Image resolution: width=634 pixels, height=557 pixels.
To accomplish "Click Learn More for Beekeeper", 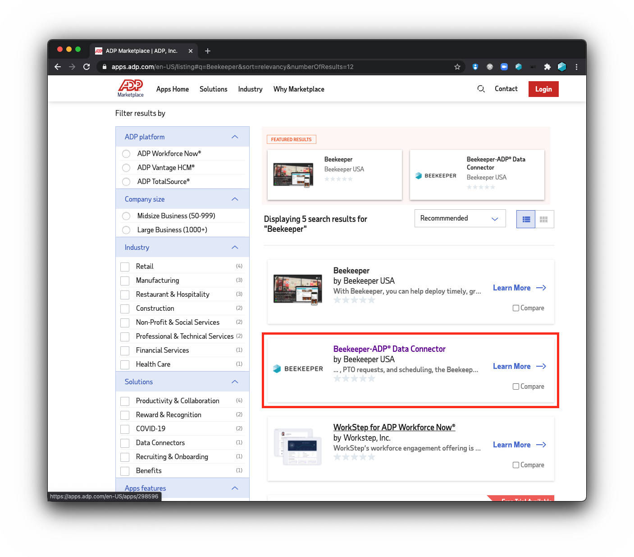I will [x=512, y=288].
